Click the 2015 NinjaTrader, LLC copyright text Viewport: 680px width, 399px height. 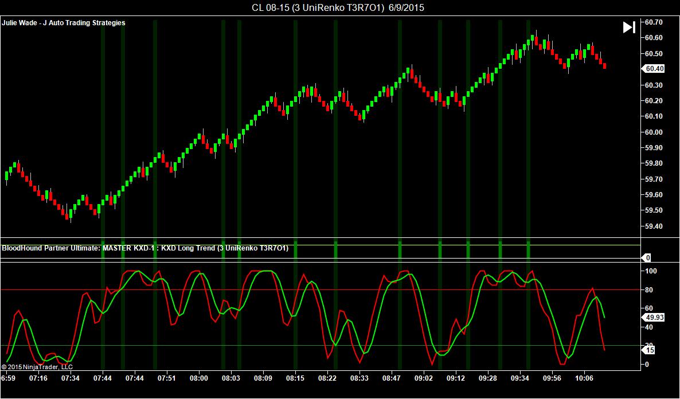(x=37, y=366)
